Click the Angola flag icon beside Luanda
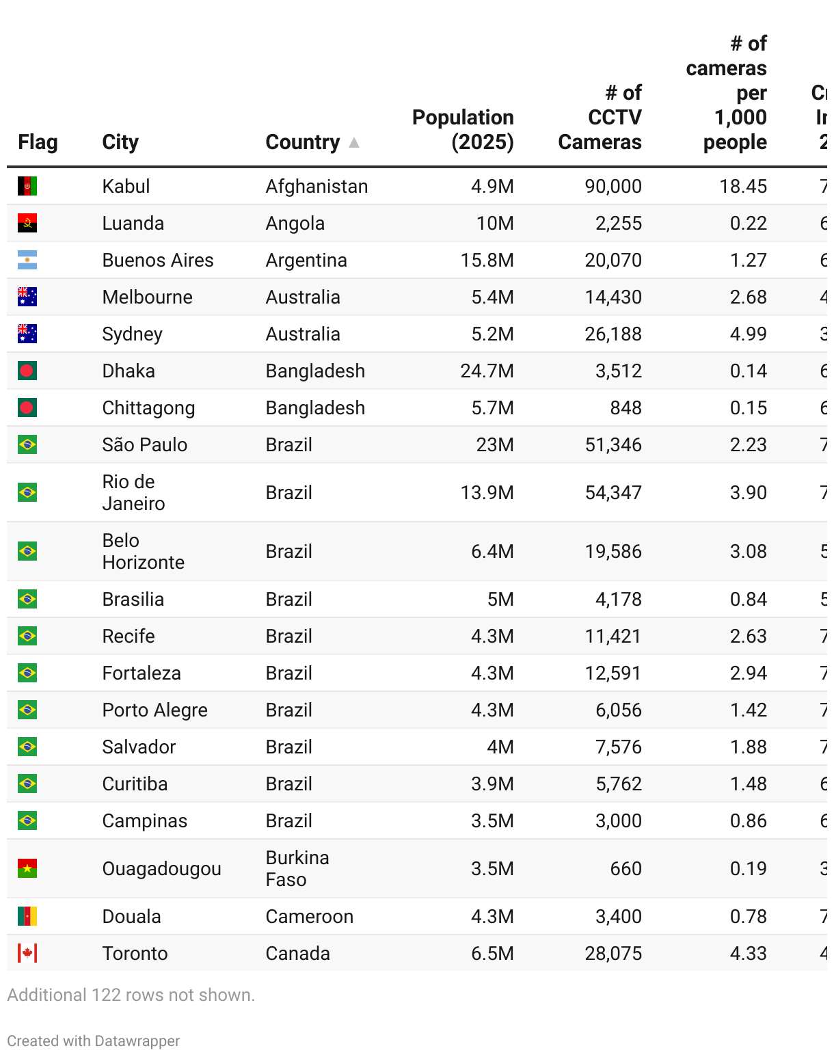This screenshot has width=834, height=1057. click(27, 223)
